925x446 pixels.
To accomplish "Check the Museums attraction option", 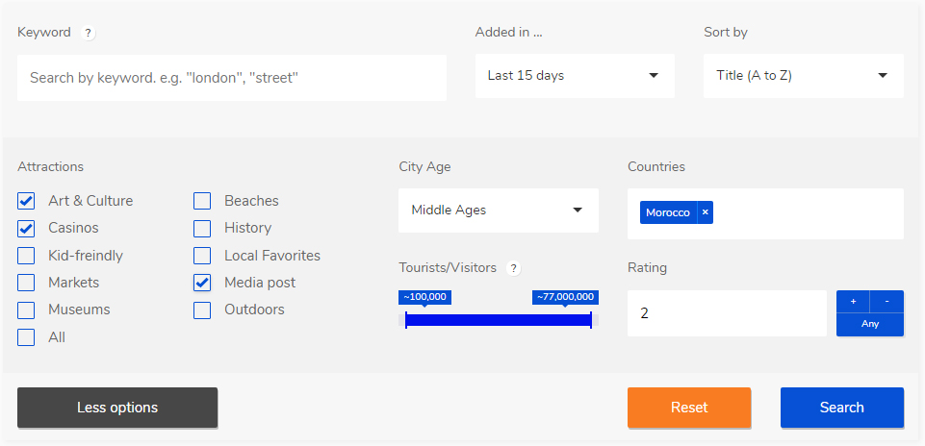I will point(27,310).
